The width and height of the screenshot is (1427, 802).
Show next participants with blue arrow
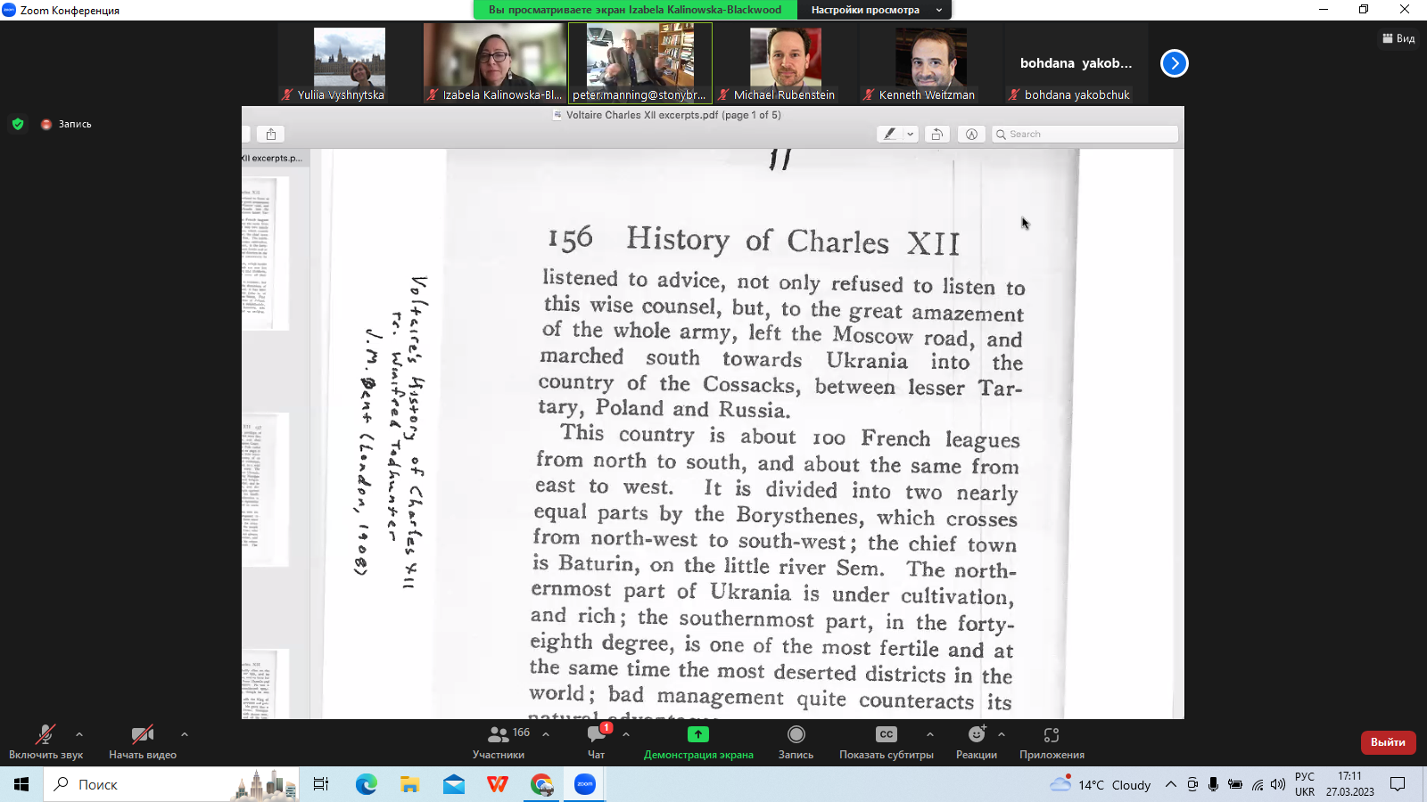1174,63
